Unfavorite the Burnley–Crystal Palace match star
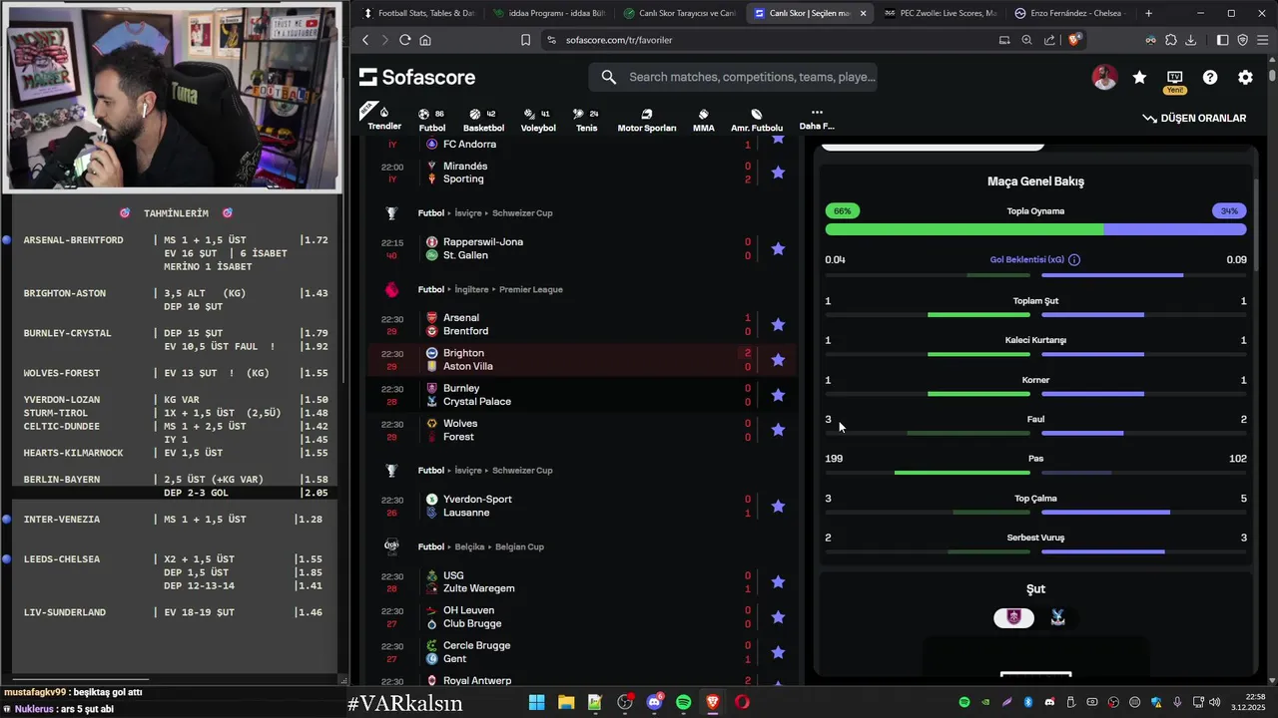This screenshot has width=1278, height=718. (x=778, y=395)
